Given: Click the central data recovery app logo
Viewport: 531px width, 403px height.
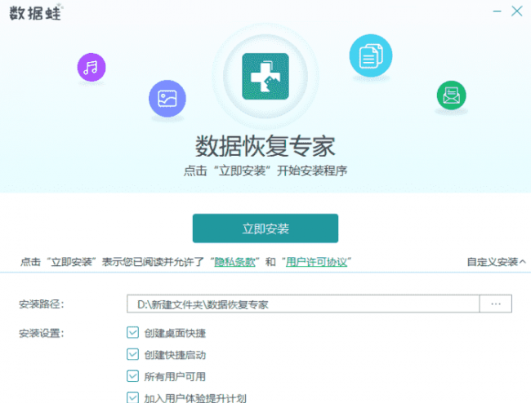Looking at the screenshot, I should [x=265, y=77].
